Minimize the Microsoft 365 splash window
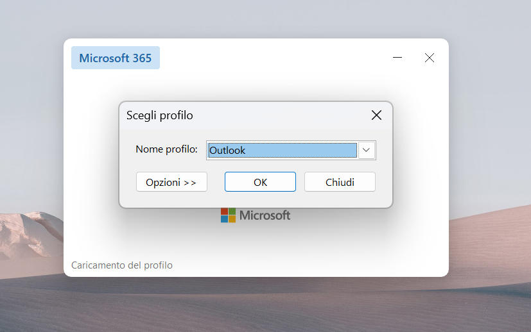This screenshot has width=531, height=332. click(x=397, y=58)
